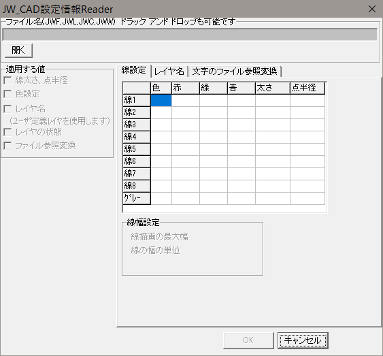Select the 線2 row header
383x356 pixels.
tap(137, 112)
